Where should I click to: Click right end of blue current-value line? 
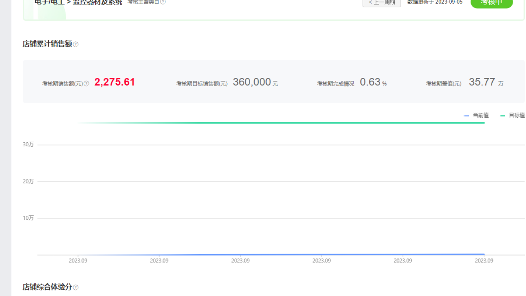click(x=483, y=254)
